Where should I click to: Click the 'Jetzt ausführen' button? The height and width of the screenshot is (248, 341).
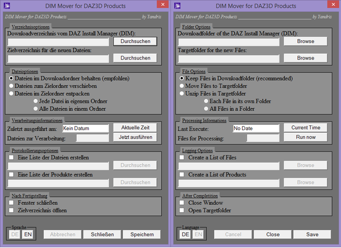[135, 137]
